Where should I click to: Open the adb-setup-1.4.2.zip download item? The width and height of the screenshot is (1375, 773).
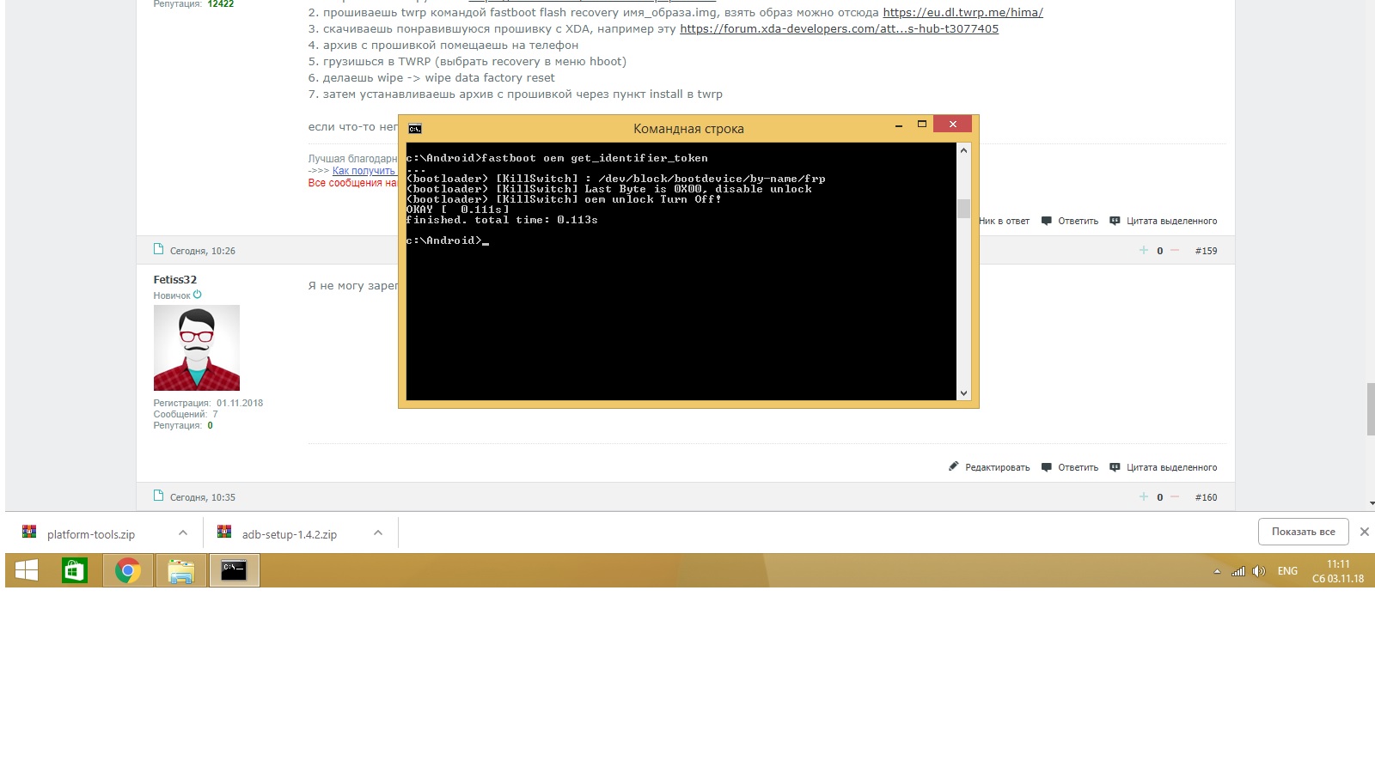click(x=289, y=534)
